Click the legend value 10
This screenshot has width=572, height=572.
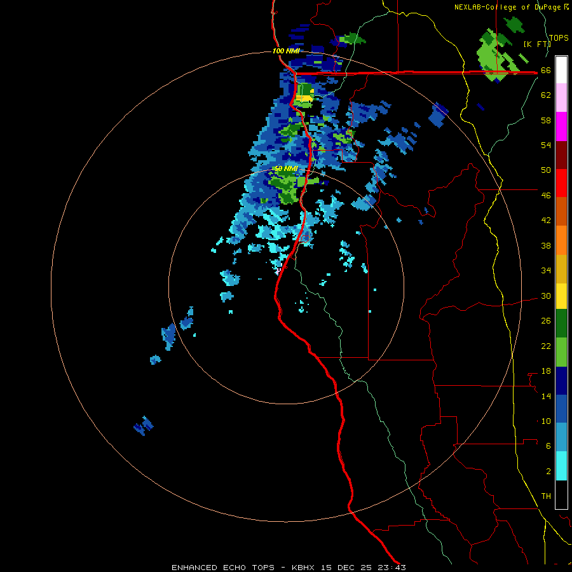pos(546,421)
